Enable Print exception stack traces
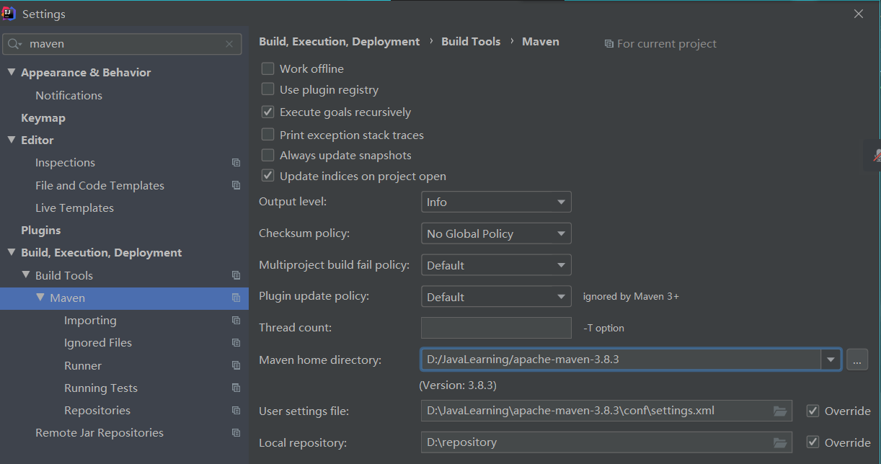The image size is (881, 464). coord(267,135)
